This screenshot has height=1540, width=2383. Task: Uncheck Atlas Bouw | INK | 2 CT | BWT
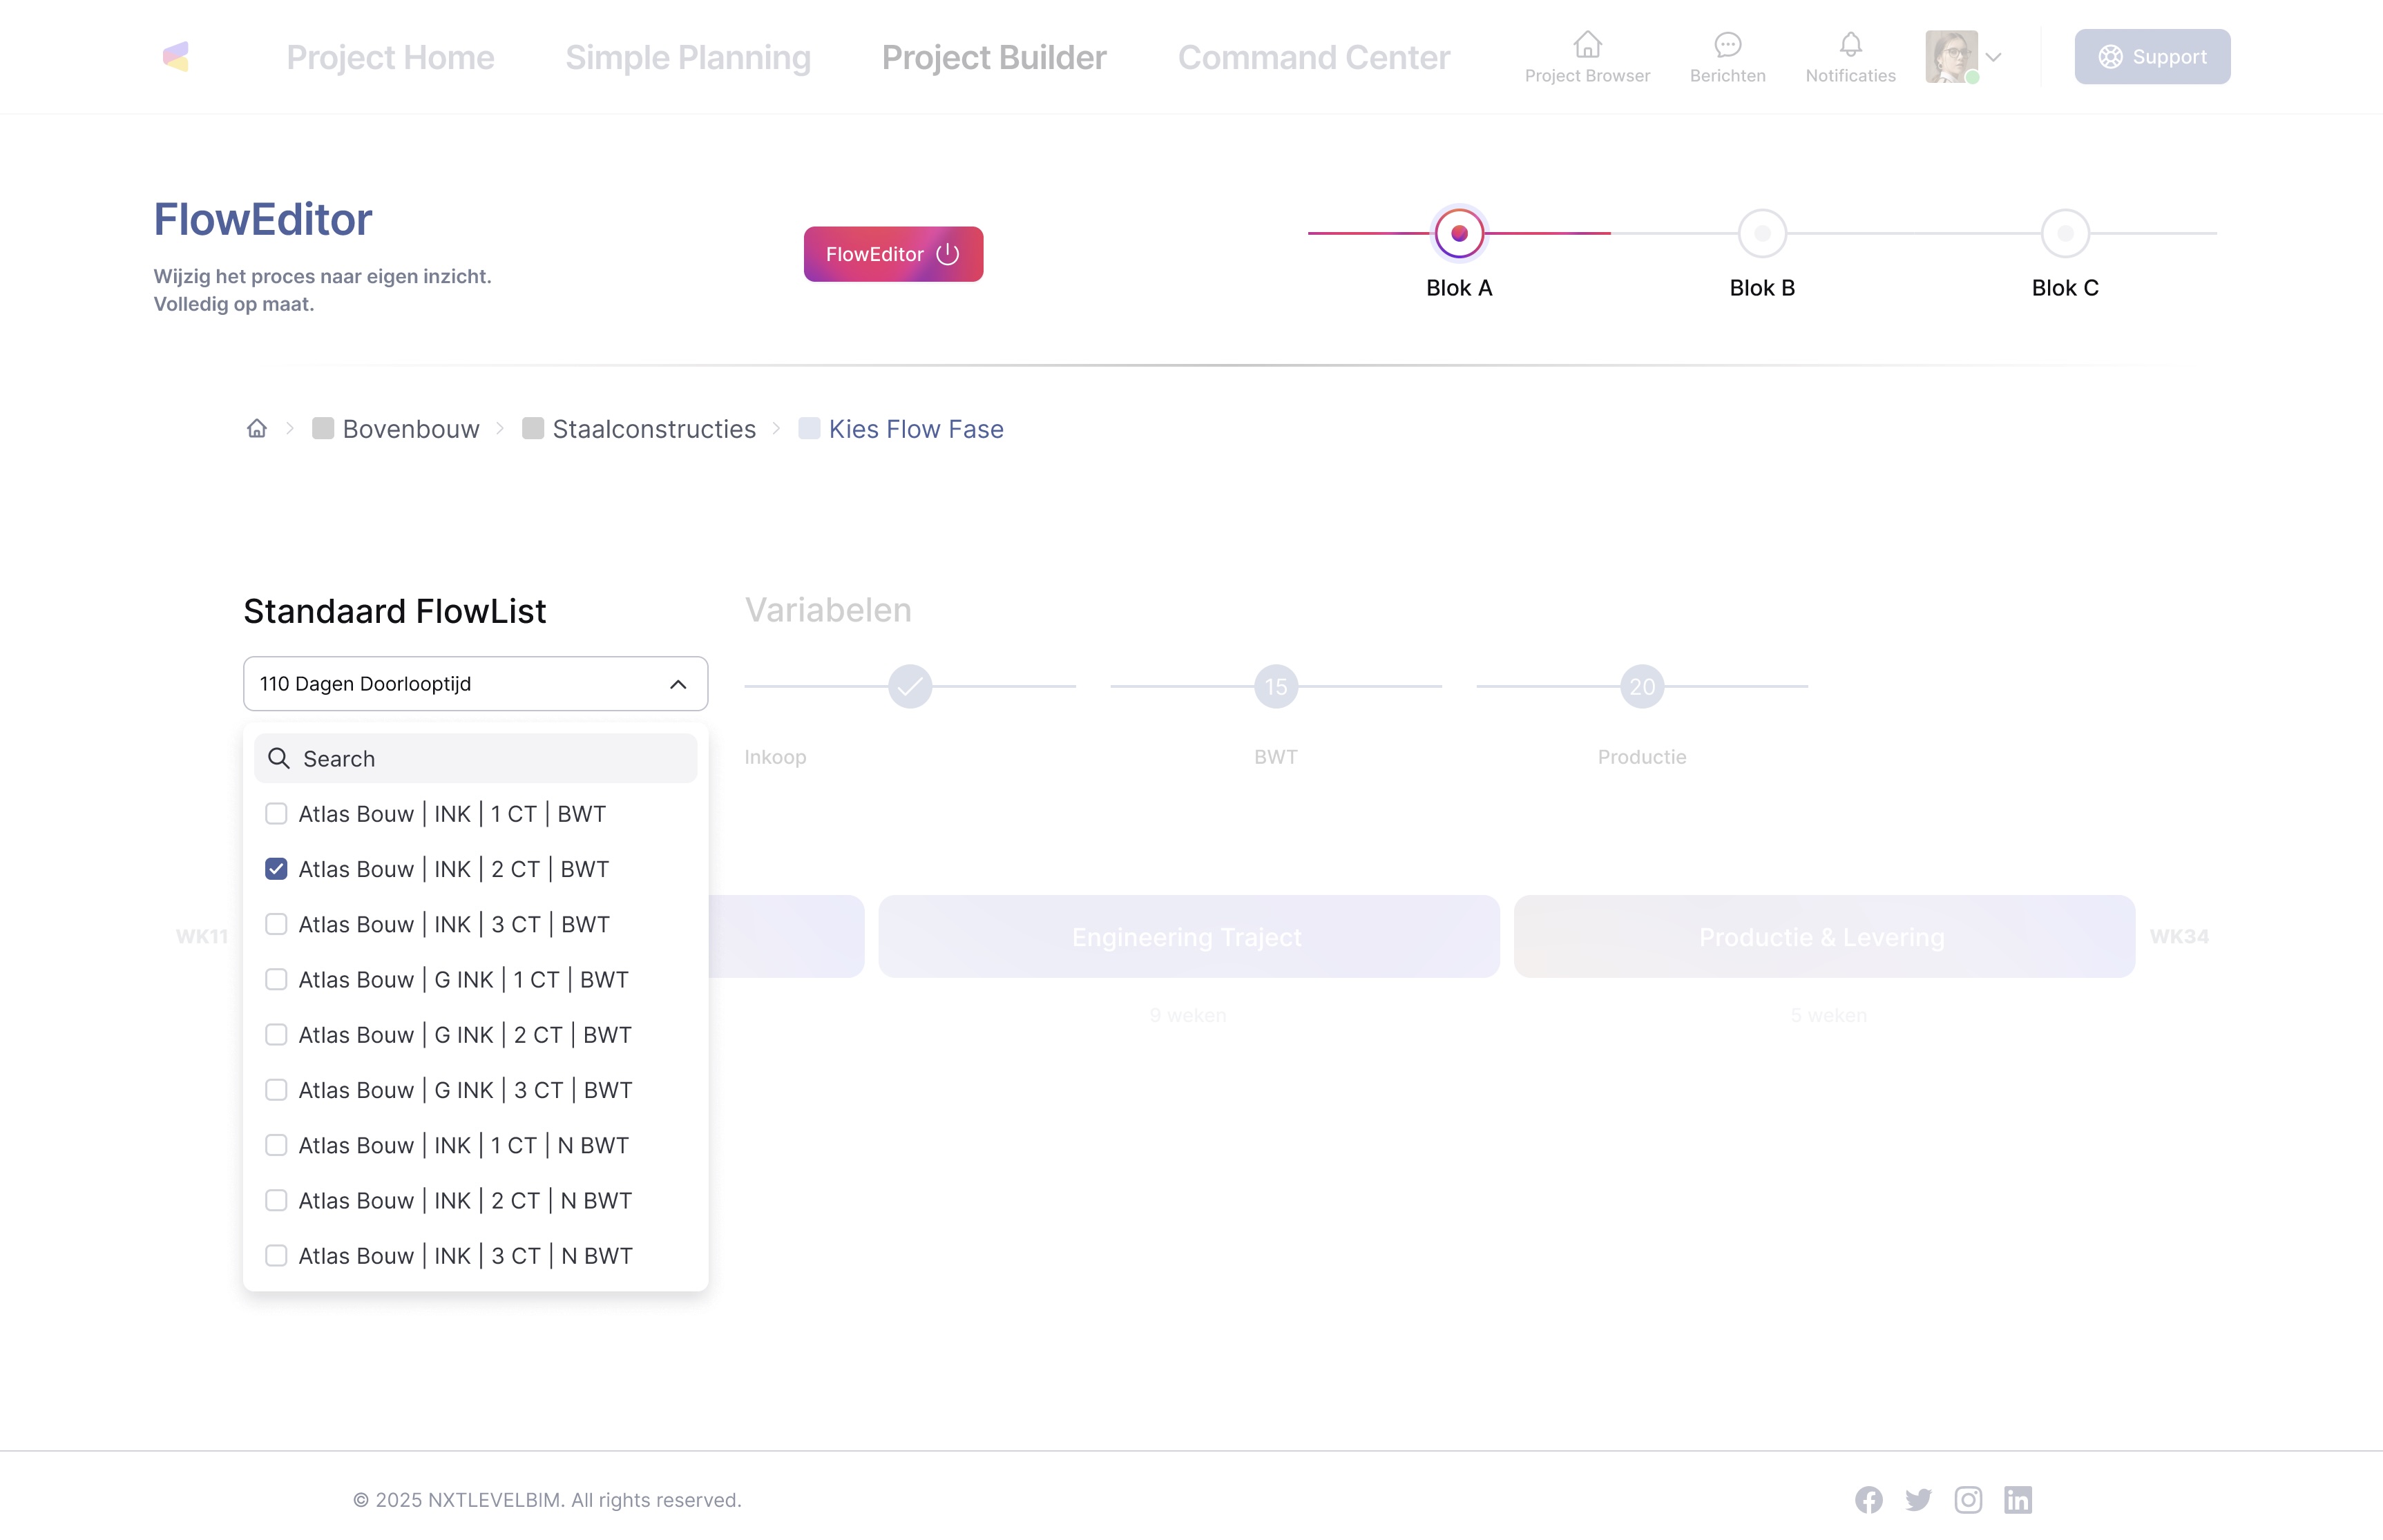click(x=276, y=869)
